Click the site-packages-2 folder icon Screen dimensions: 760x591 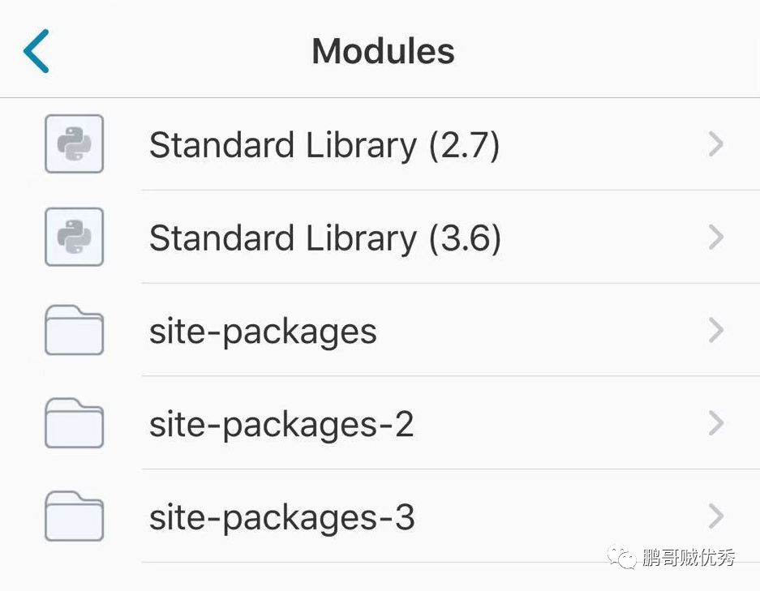[74, 424]
